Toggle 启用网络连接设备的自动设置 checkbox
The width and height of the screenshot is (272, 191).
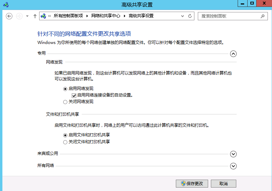(74, 95)
